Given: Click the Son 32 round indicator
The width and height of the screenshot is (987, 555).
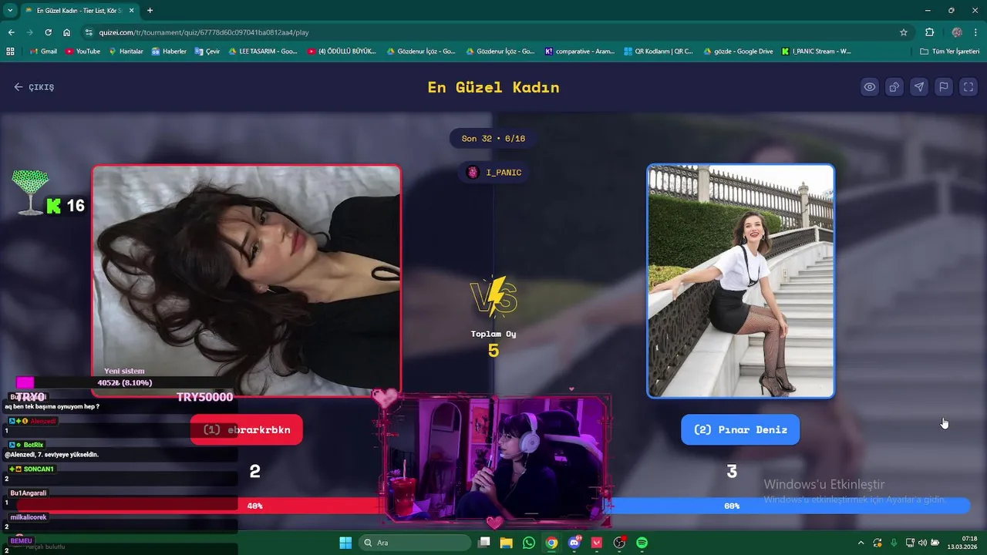Looking at the screenshot, I should 493,139.
